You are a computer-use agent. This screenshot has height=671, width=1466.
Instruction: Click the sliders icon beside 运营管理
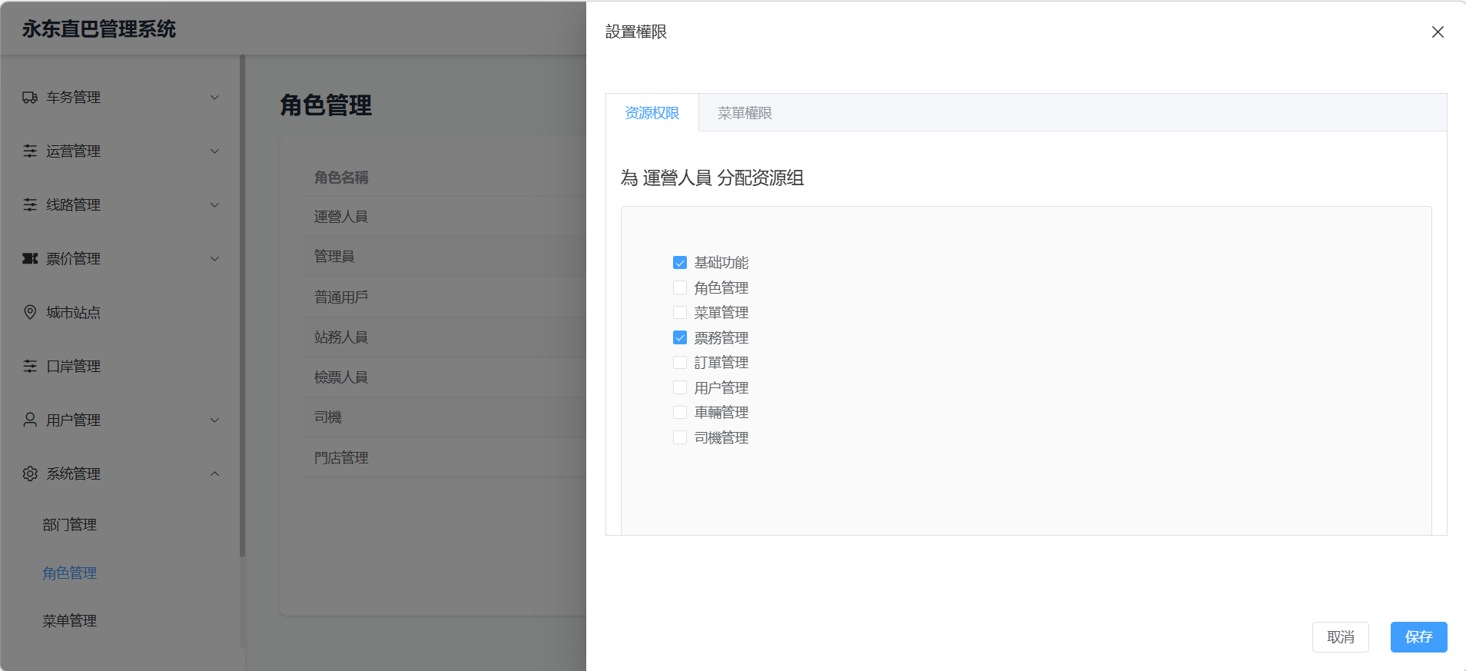pos(30,151)
